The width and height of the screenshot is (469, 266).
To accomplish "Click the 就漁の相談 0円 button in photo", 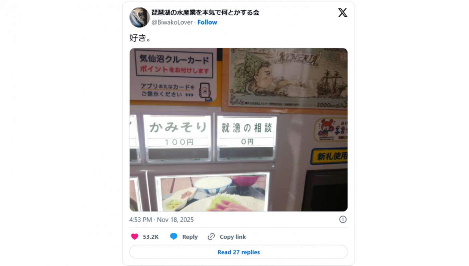I will click(247, 138).
